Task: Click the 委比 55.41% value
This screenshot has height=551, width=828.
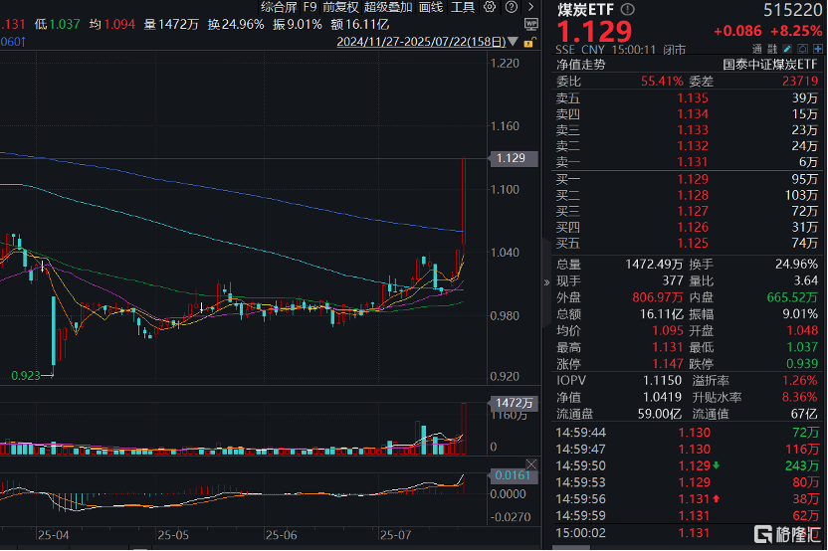Action: click(662, 82)
